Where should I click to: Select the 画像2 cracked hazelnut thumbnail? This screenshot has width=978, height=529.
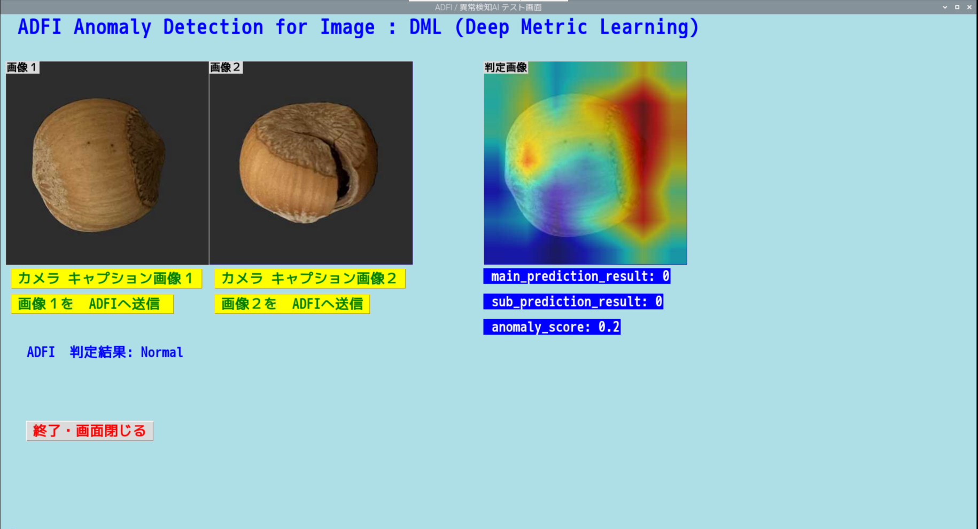[x=311, y=163]
